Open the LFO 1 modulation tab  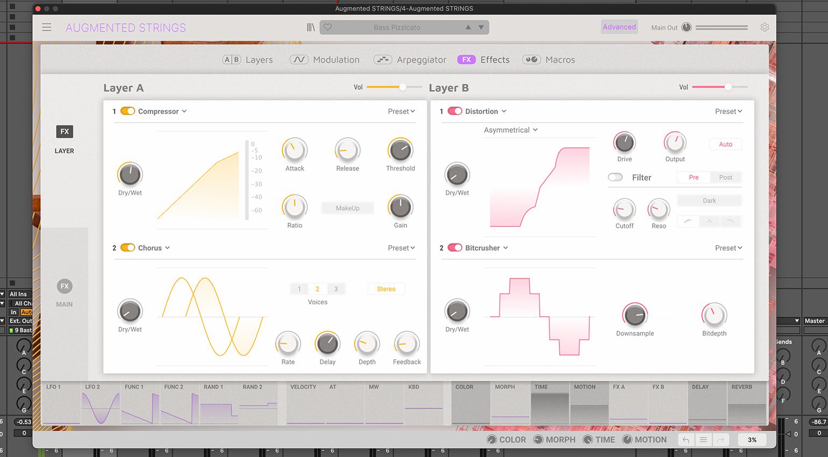(x=61, y=403)
